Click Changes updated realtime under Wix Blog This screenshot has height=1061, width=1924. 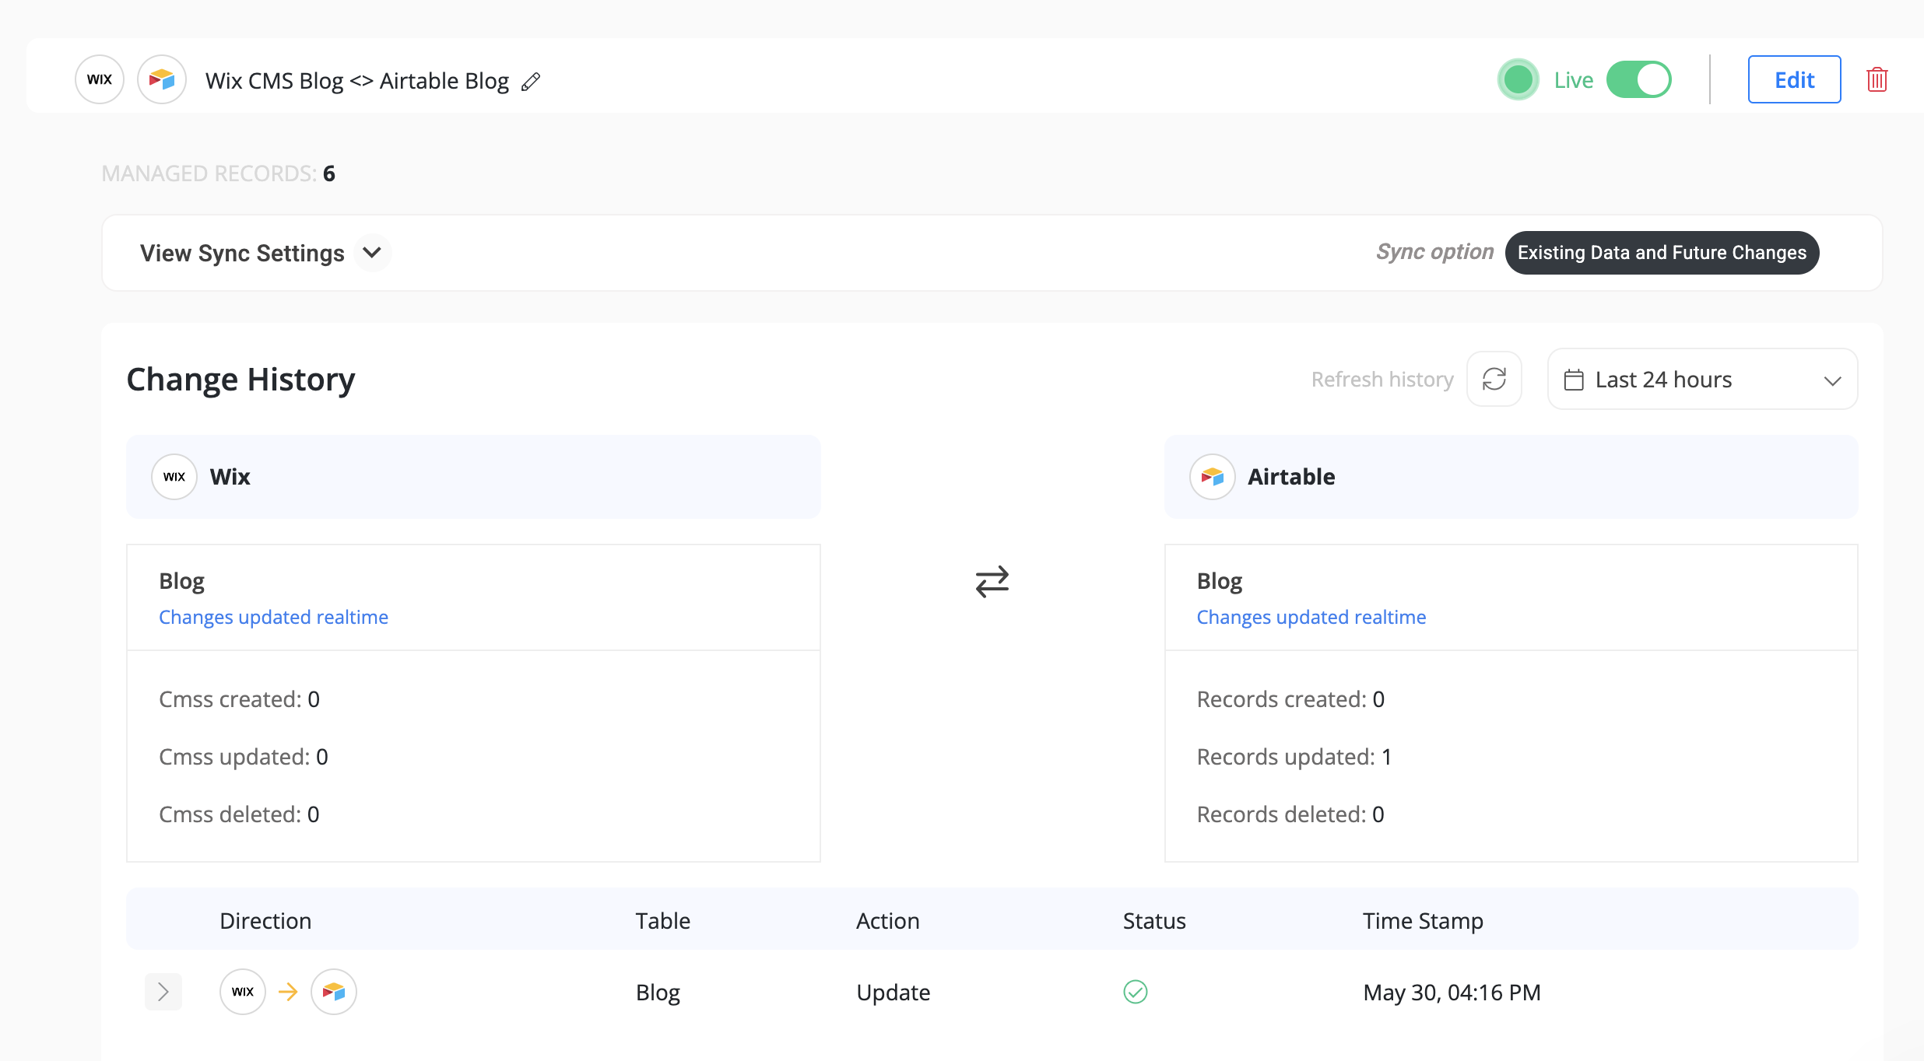(x=273, y=617)
